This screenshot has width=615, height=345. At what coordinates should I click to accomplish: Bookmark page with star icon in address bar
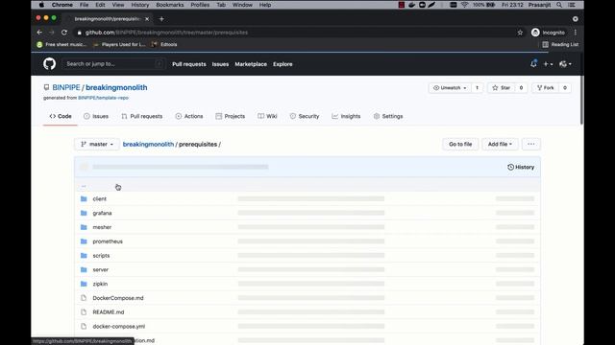click(520, 33)
